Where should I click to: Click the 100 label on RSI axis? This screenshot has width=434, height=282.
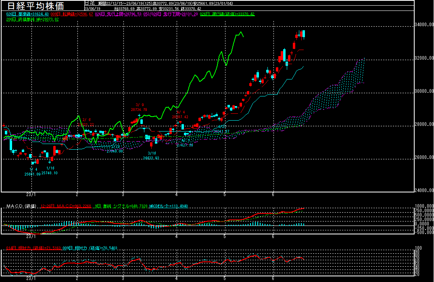[418, 248]
